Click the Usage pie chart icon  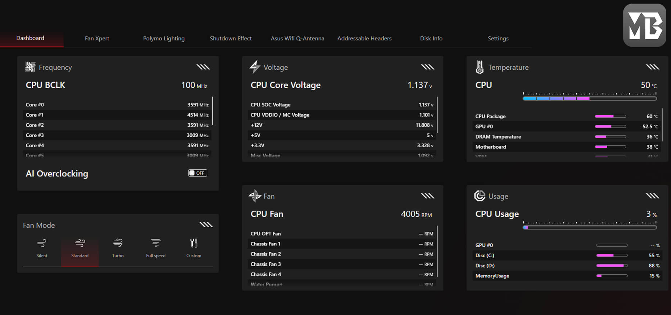point(480,196)
